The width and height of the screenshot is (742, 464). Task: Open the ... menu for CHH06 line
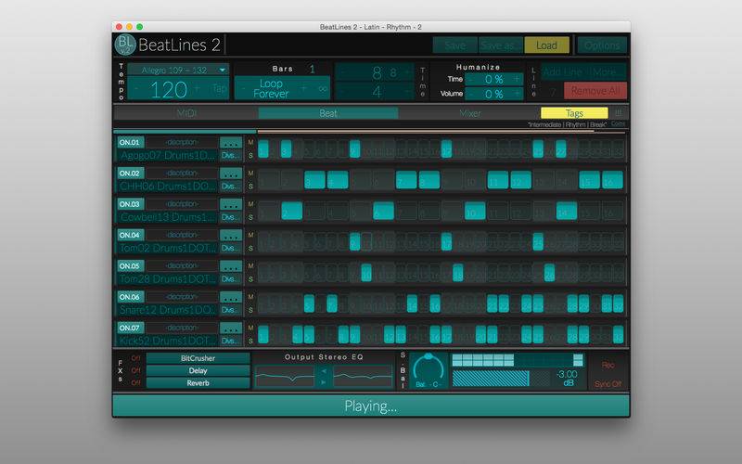(x=231, y=174)
